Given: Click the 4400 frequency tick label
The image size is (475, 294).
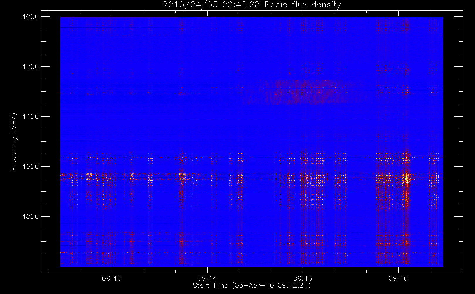Looking at the screenshot, I should coord(31,117).
